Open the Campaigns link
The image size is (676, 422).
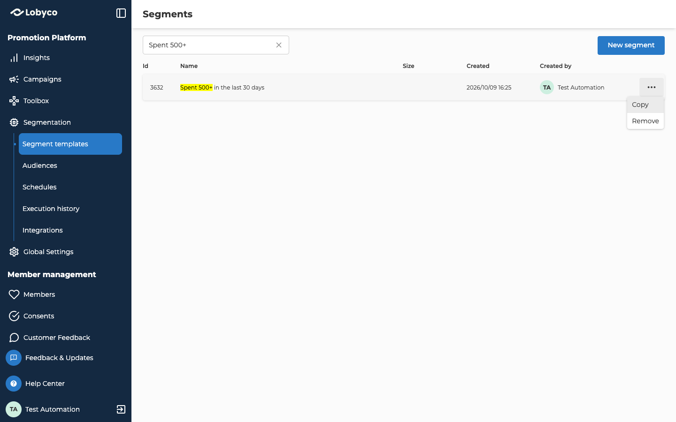click(42, 79)
